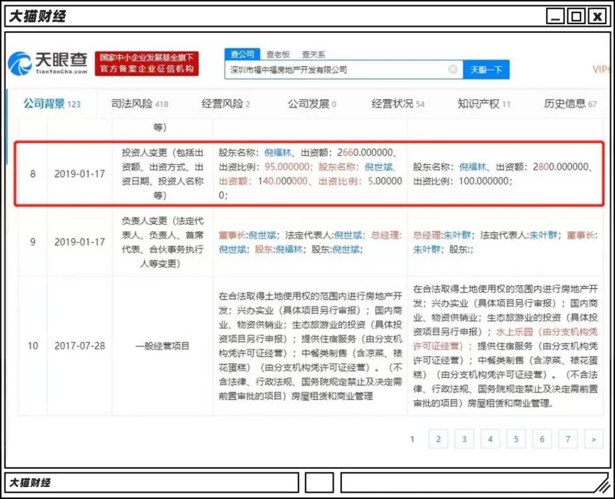The width and height of the screenshot is (615, 499).
Task: Focus the company name search field
Action: tap(338, 70)
